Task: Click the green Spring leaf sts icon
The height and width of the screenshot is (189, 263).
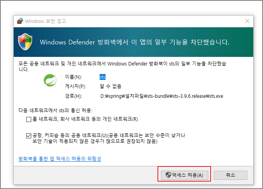Action: 50,80
